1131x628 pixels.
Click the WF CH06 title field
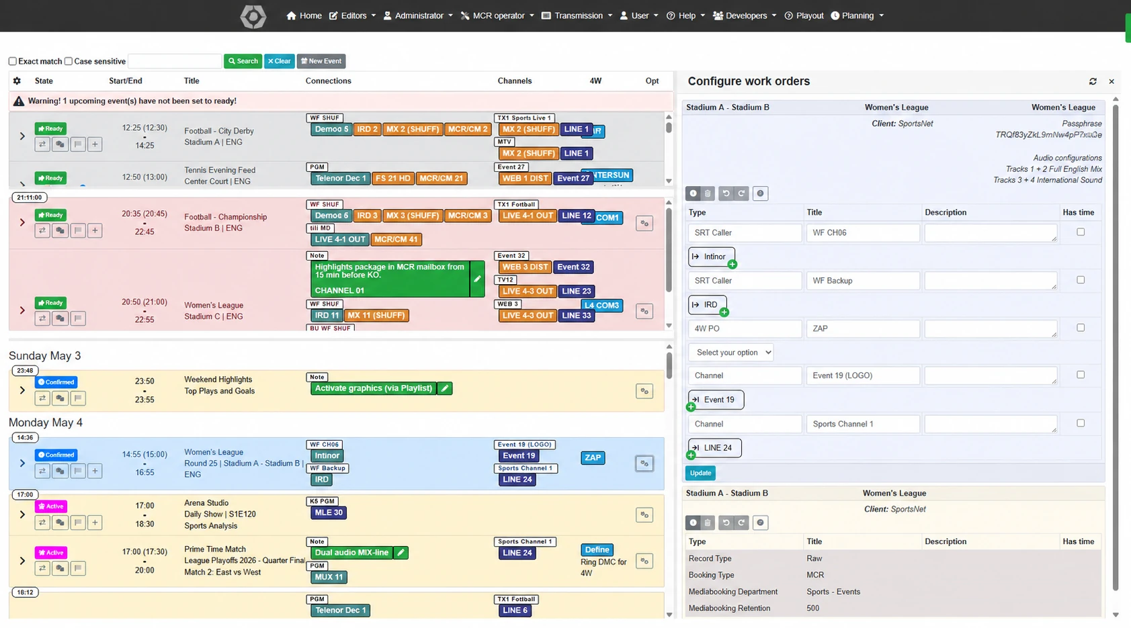(863, 233)
